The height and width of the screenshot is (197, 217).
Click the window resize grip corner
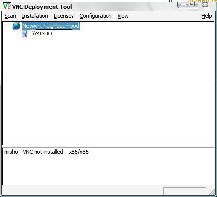[212, 192]
